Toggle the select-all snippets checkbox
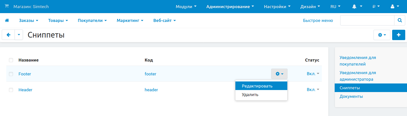Viewport: 407px width, 116px height. click(x=11, y=60)
